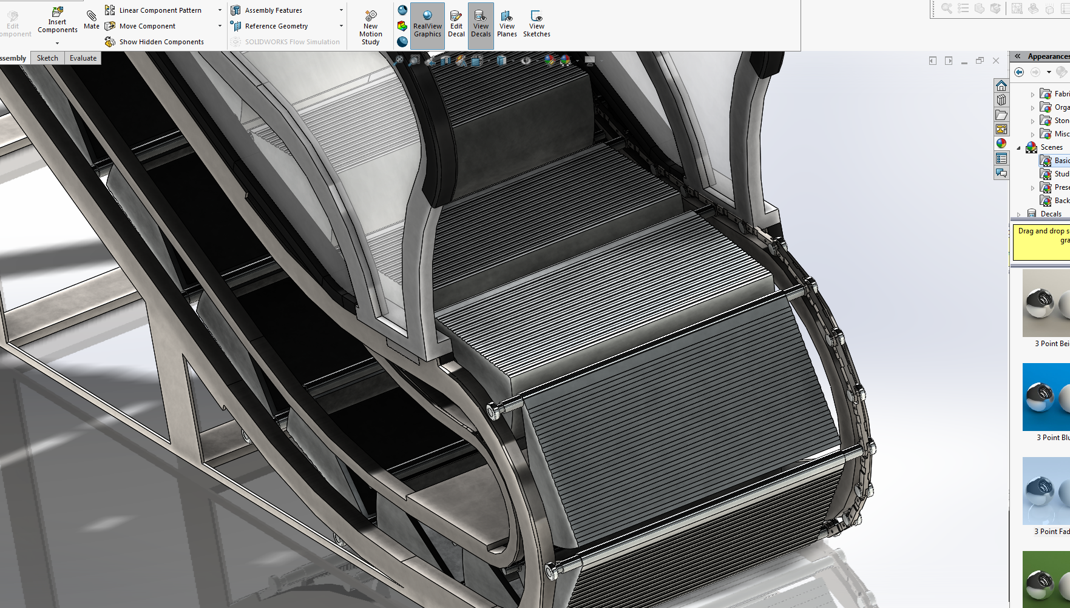The height and width of the screenshot is (608, 1070).
Task: Click the Edit Decal tool
Action: click(456, 24)
